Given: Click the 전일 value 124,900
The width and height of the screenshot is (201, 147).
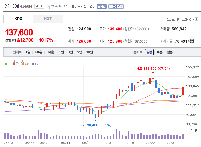Looking at the screenshot, I should point(84,29).
